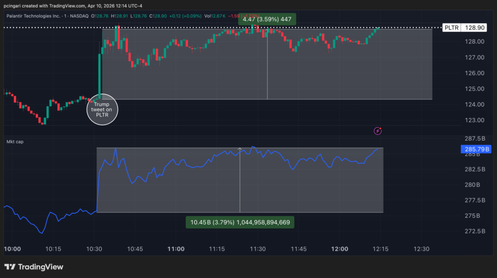Click the 12:30 time axis label
497x278 pixels.
point(421,249)
